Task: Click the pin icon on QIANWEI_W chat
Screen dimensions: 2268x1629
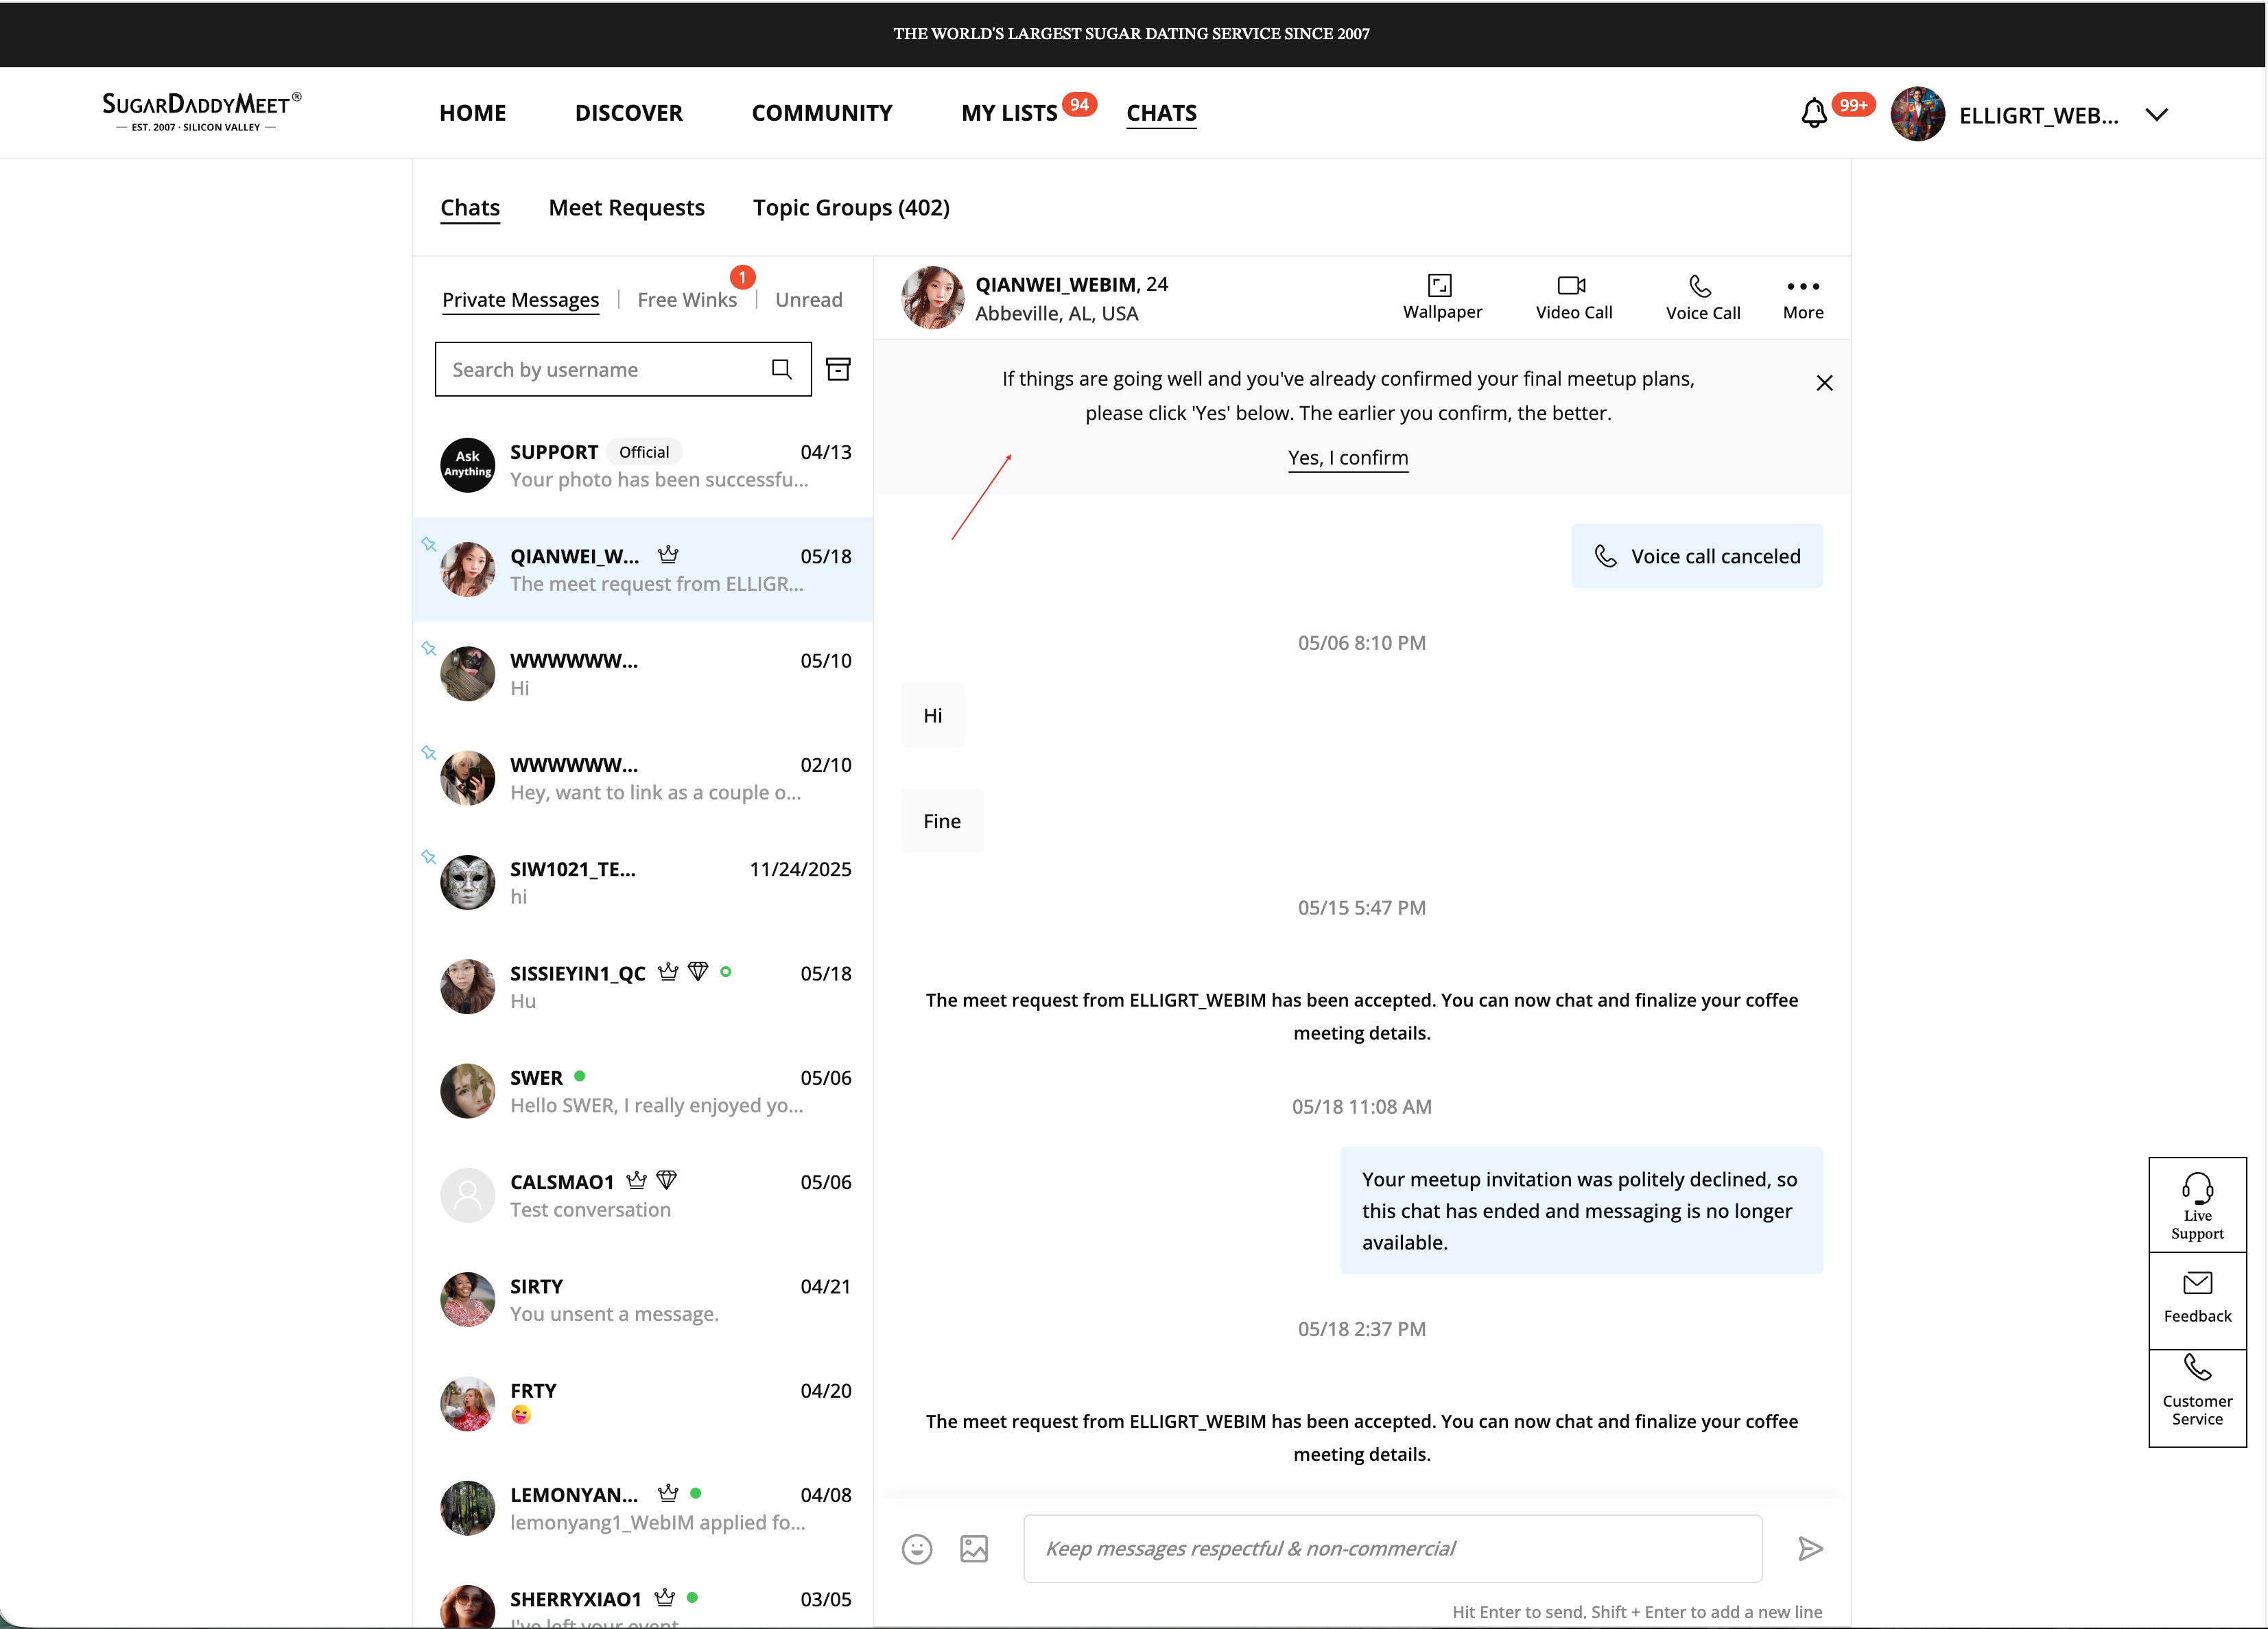Action: tap(428, 544)
